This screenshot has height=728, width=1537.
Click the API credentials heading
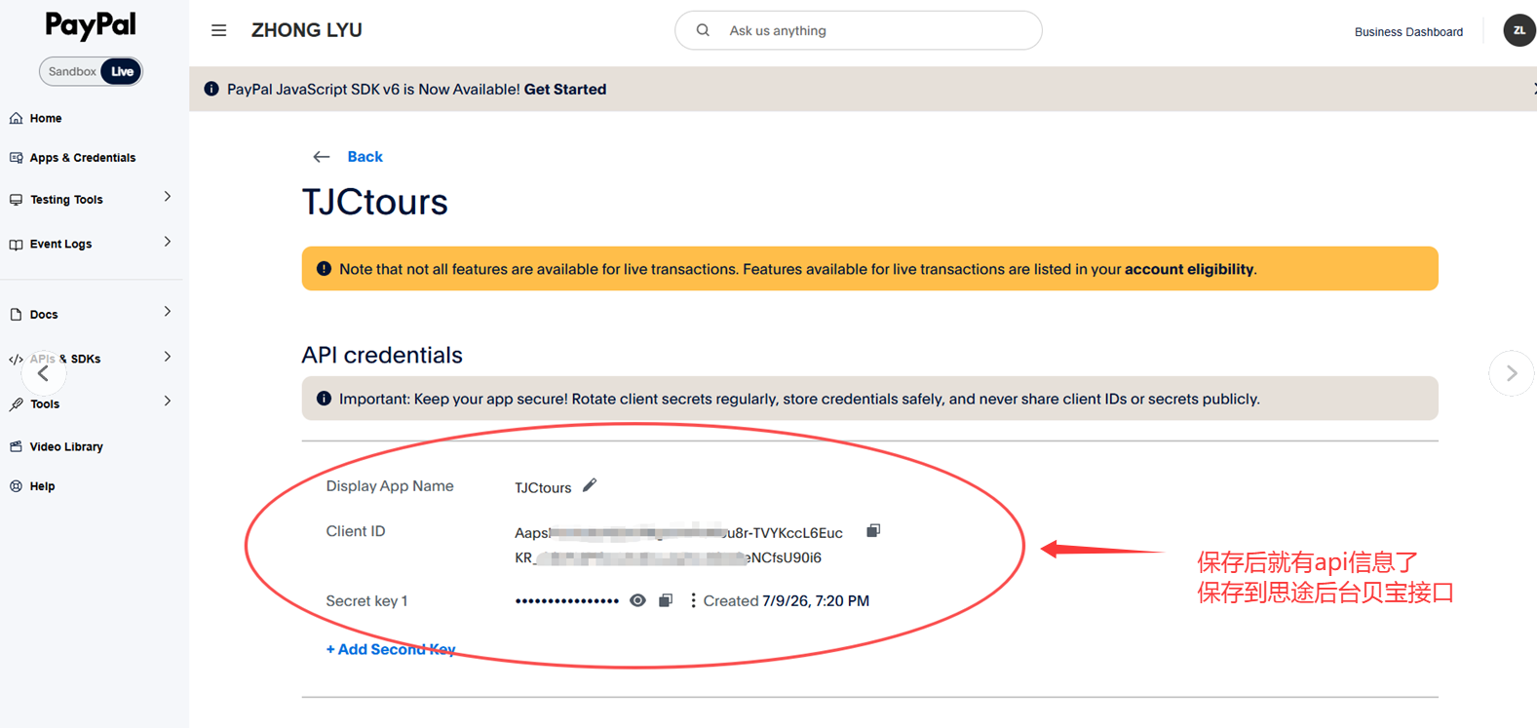pyautogui.click(x=382, y=355)
